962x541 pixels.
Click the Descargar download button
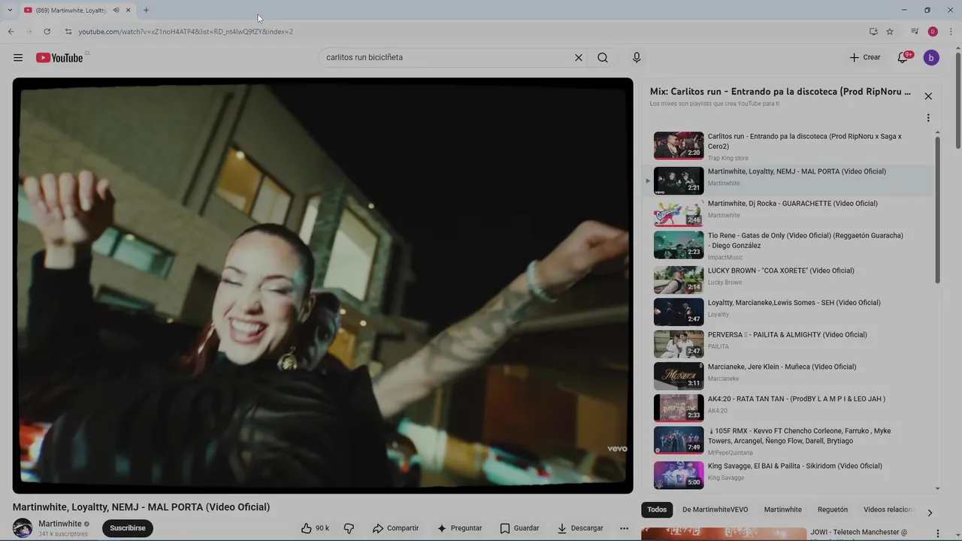click(579, 528)
